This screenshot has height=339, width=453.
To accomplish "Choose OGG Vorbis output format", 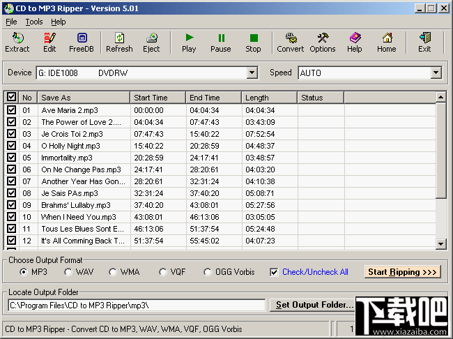I will click(x=208, y=272).
